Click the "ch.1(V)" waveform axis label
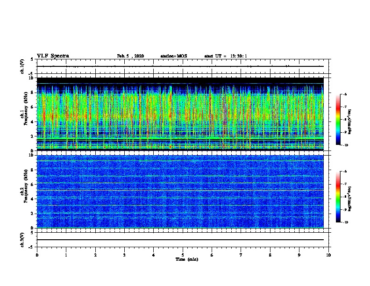370x286 pixels. 22,66
